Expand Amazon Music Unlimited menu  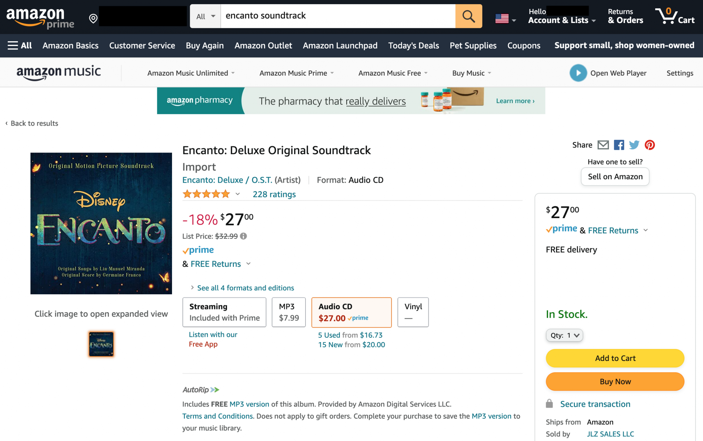pyautogui.click(x=191, y=73)
